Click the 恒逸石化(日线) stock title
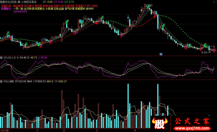The width and height of the screenshot is (217, 132). tap(9, 2)
